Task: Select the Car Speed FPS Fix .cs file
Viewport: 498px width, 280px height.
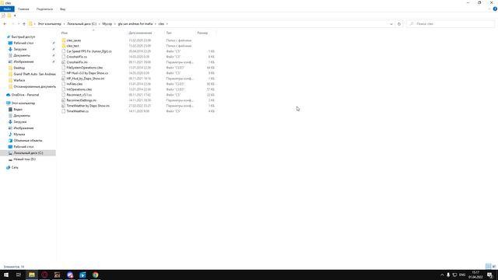Action: pyautogui.click(x=89, y=51)
